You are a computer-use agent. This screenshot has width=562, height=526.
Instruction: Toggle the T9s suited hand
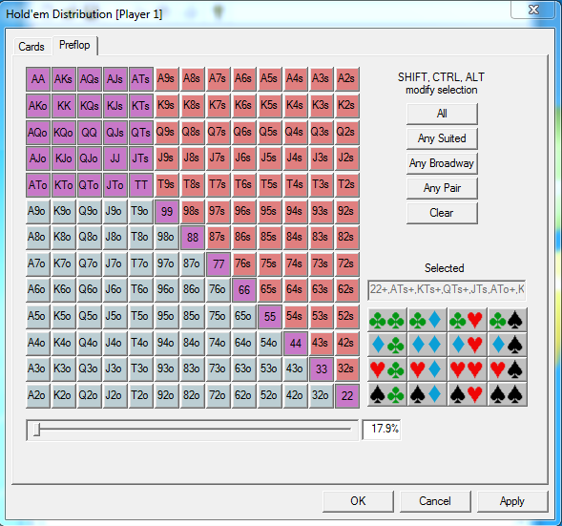click(x=167, y=184)
